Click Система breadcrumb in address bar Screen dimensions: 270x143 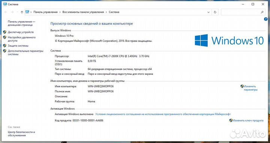114,12
